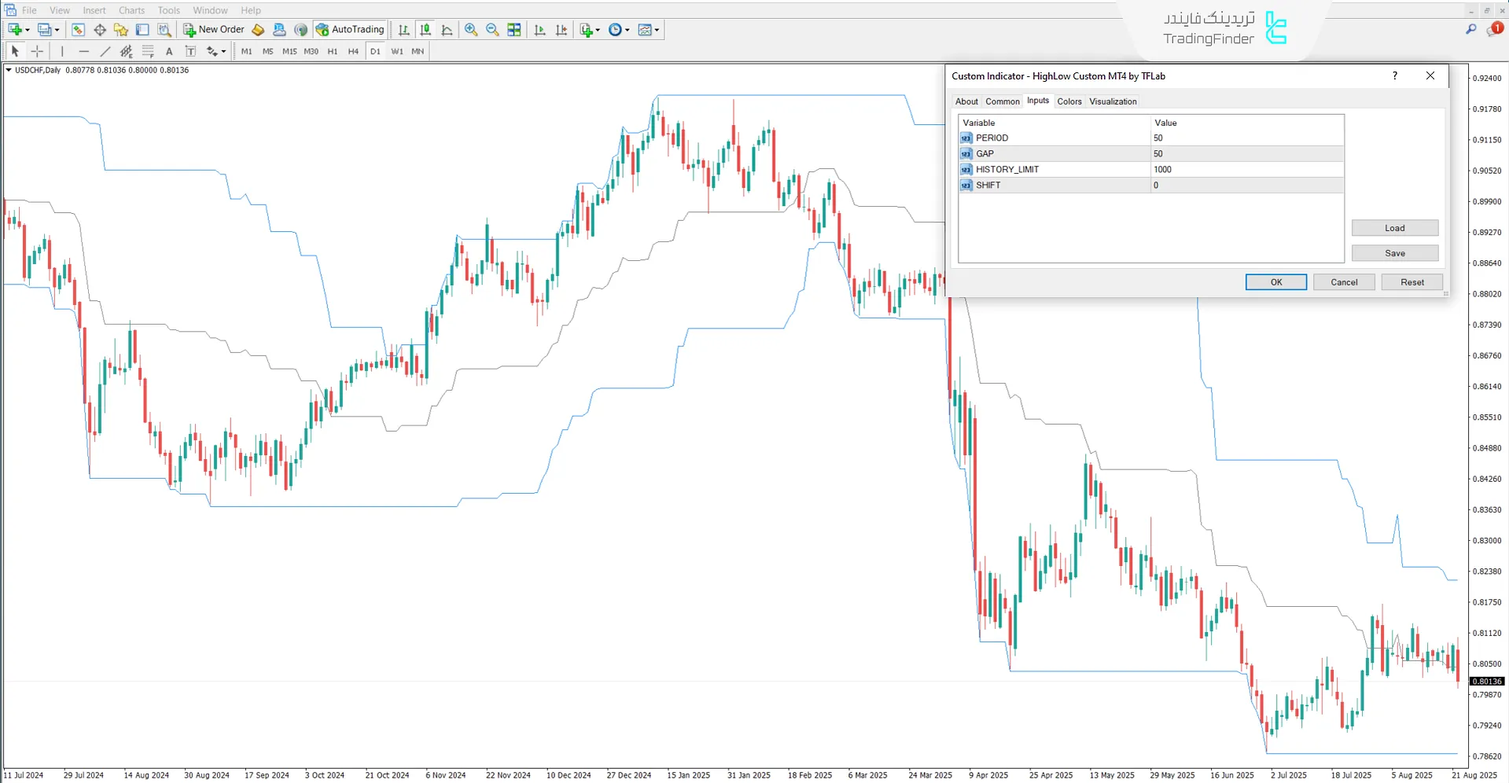The image size is (1509, 783).
Task: Reset the indicator input values
Action: (1411, 281)
